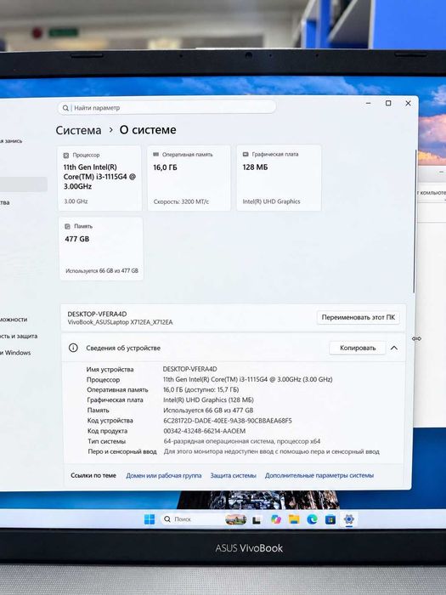Click Переименовать этот ПК button
This screenshot has width=446, height=595.
pos(358,317)
